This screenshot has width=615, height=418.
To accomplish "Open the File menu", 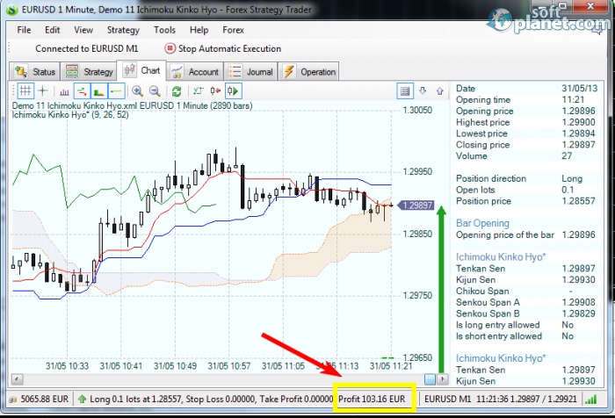I will [x=24, y=30].
